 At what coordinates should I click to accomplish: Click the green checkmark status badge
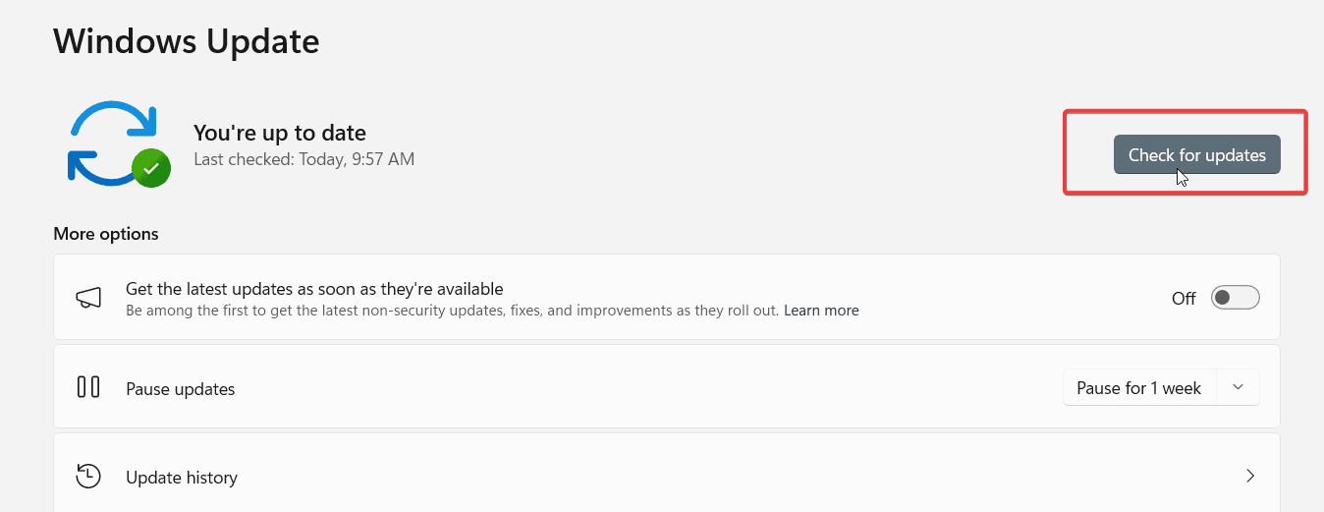[x=151, y=168]
